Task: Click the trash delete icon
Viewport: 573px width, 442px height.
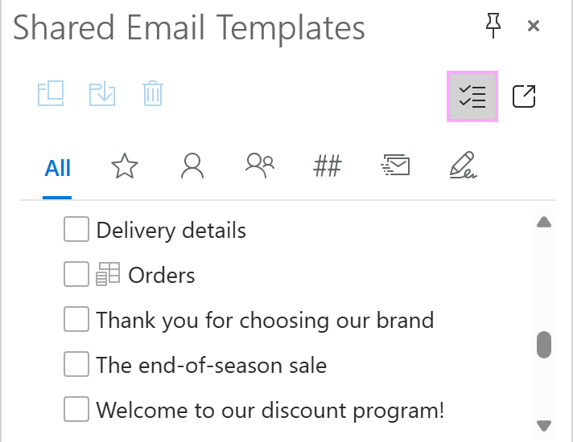Action: click(x=152, y=94)
